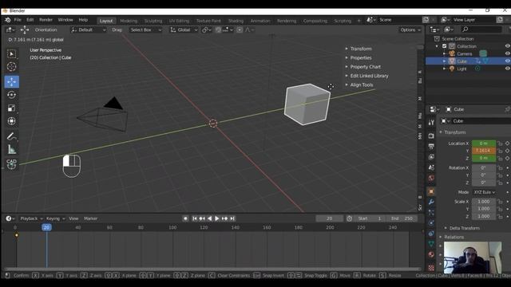Switch to the Modeling workspace tab
This screenshot has width=511, height=287.
(129, 21)
